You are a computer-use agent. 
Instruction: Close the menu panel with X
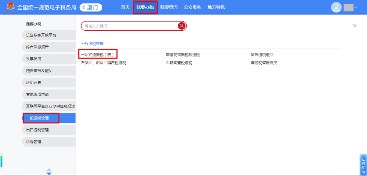[355, 26]
